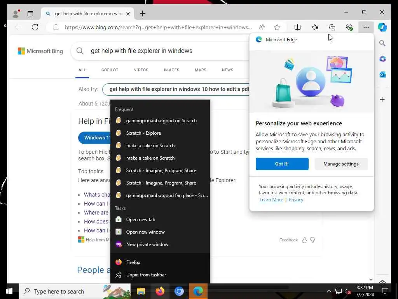398x299 pixels.
Task: Refresh the current page
Action: coord(35,27)
